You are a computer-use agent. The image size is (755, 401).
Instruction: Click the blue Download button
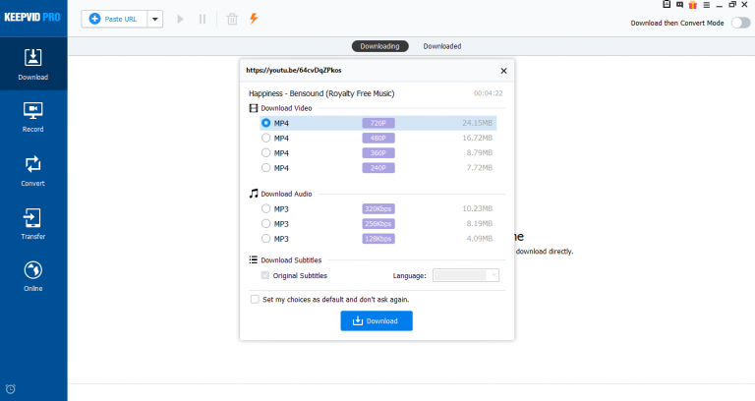click(377, 320)
